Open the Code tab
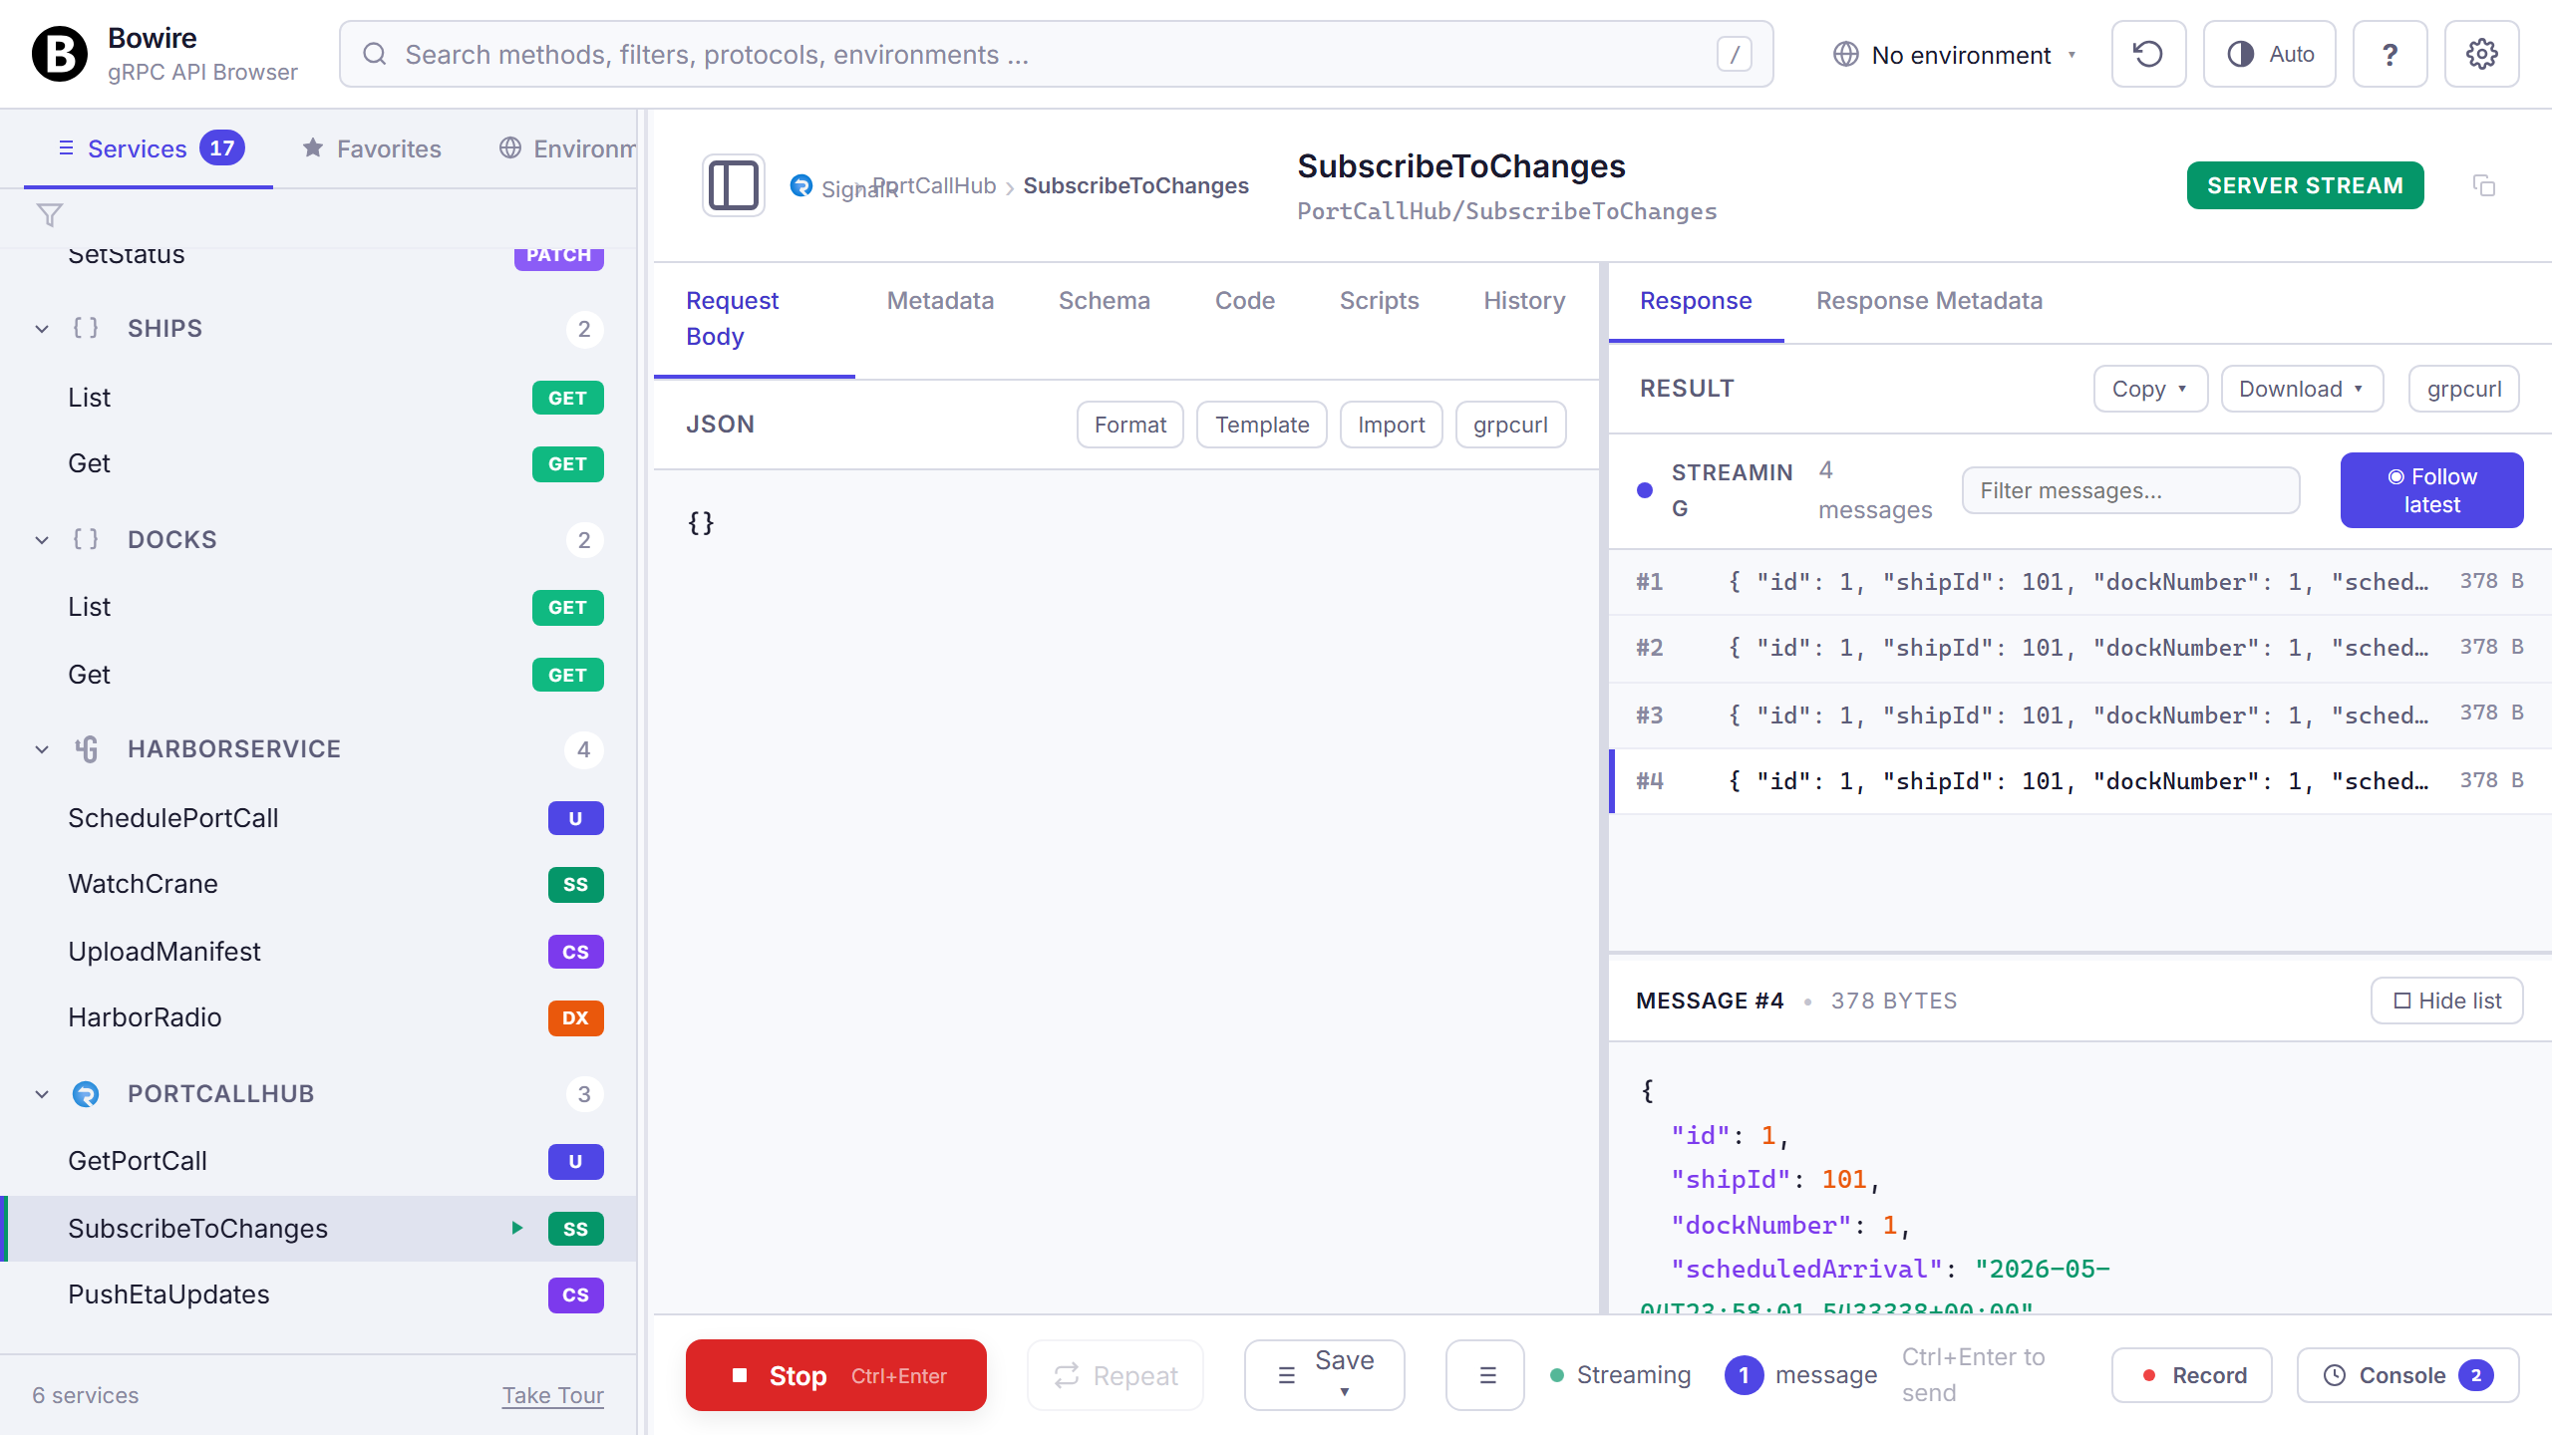The width and height of the screenshot is (2552, 1435). pyautogui.click(x=1244, y=301)
